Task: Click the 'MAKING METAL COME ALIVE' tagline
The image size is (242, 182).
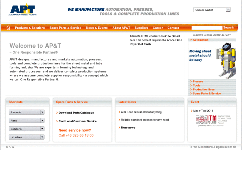Action: [212, 35]
